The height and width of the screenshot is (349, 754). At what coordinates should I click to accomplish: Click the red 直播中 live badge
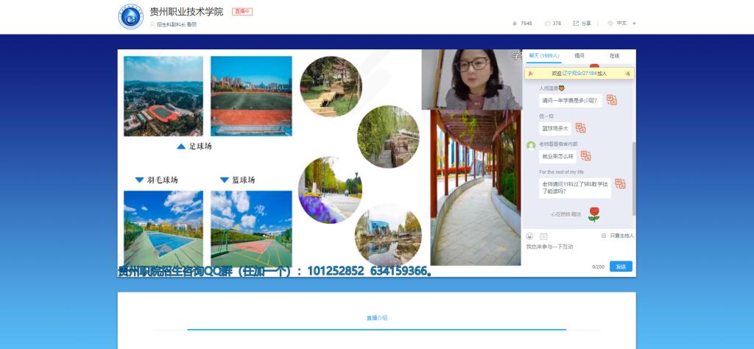(x=242, y=12)
